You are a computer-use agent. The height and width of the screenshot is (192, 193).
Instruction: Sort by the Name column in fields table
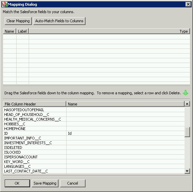coord(9,31)
